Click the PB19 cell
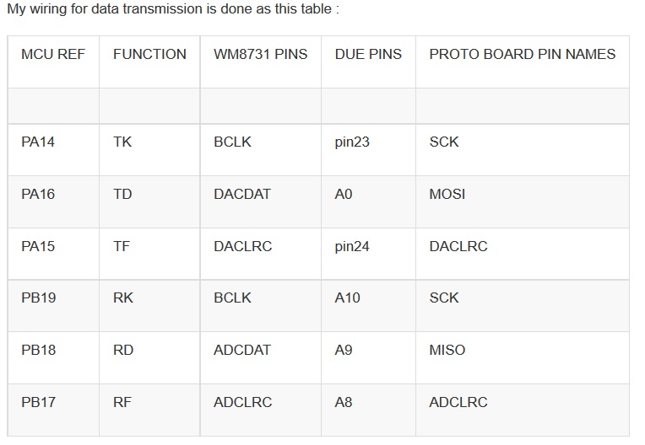The height and width of the screenshot is (445, 645). (x=53, y=306)
